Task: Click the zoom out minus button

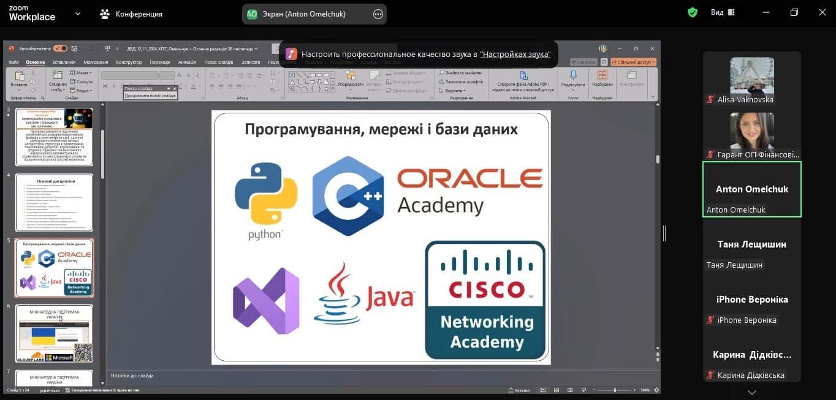Action: [593, 390]
